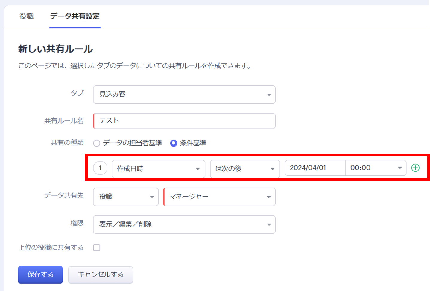Image resolution: width=430 pixels, height=291 pixels.
Task: Select the 条件基準 radio button
Action: (x=174, y=143)
